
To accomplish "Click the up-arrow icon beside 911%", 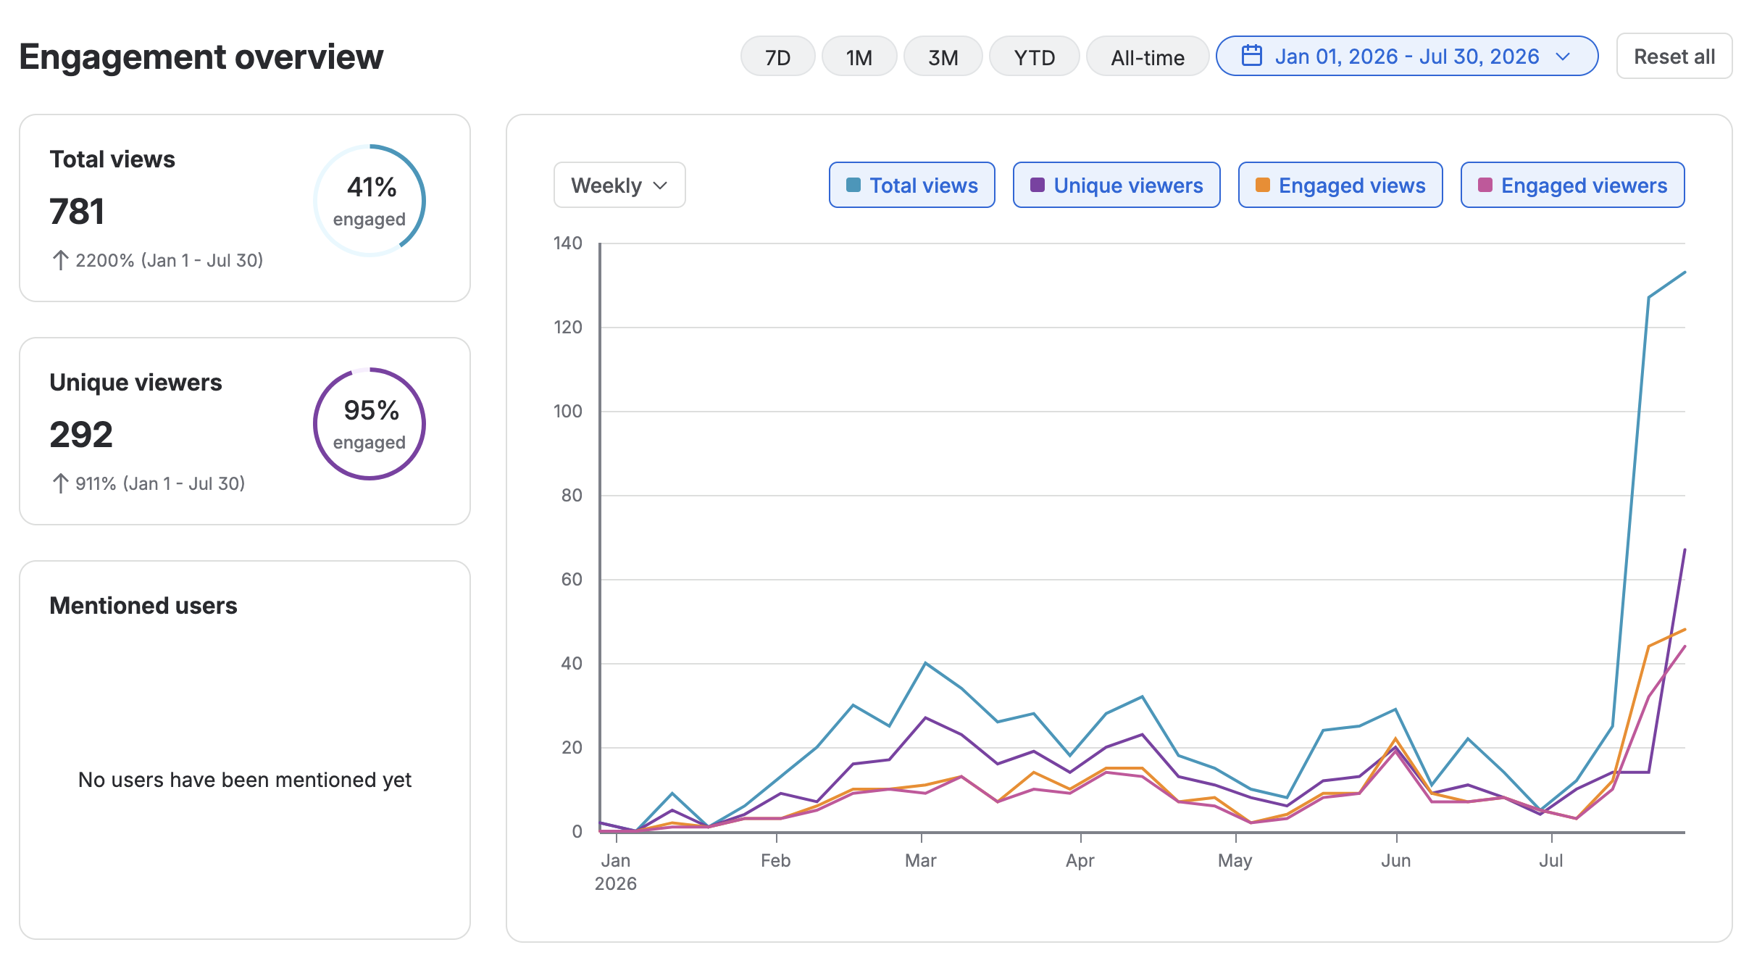I will (x=61, y=483).
